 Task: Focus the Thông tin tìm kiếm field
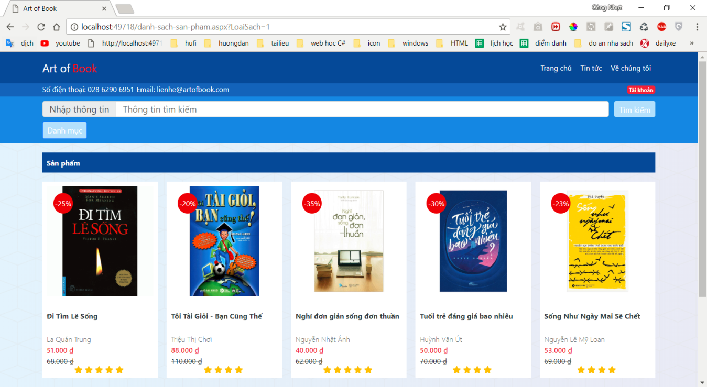362,109
